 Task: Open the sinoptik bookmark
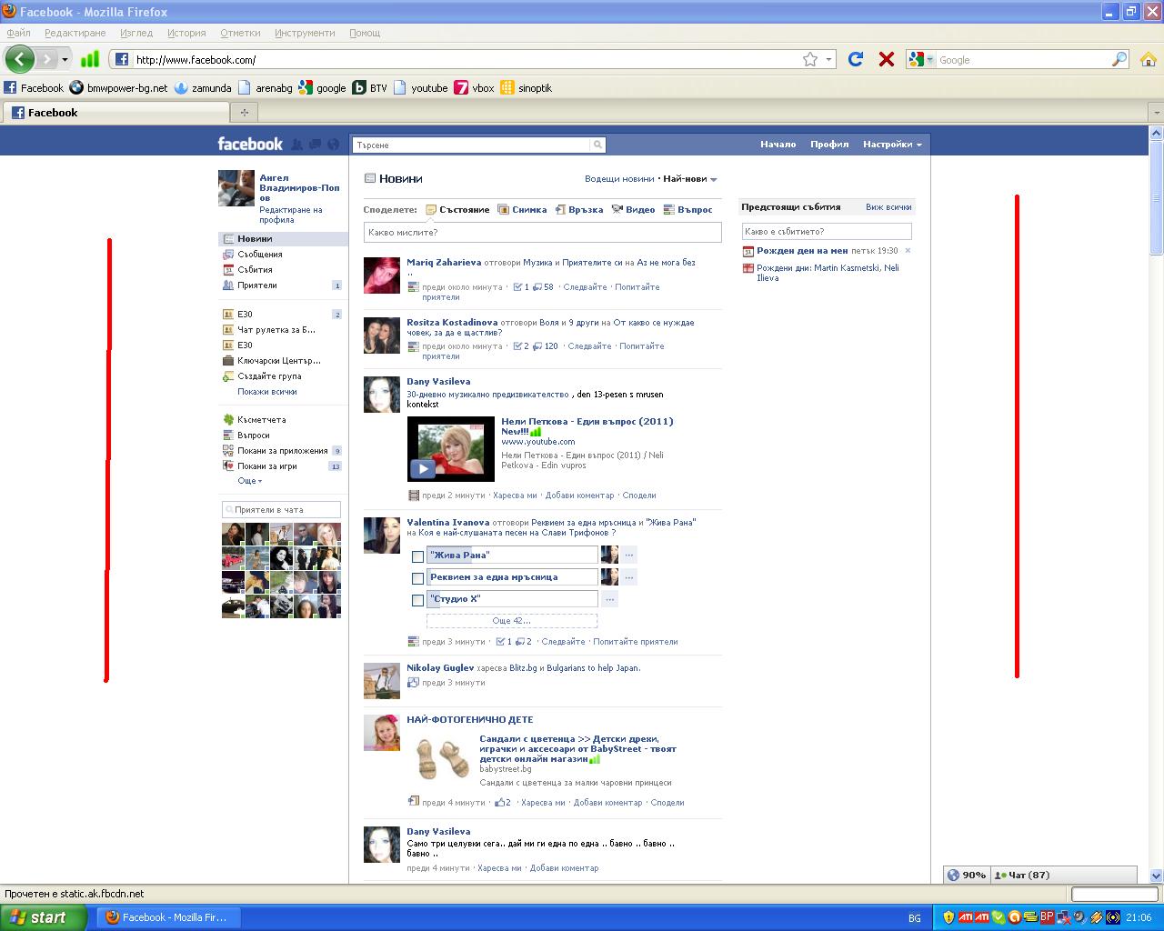coord(526,88)
